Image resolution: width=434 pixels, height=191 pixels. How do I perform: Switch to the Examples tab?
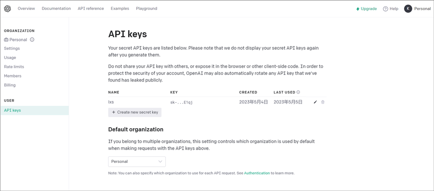coord(120,9)
